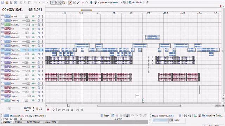Click the Insert Bus icon in Mixer
Image resolution: width=225 pixels, height=126 pixels.
(x=199, y=115)
